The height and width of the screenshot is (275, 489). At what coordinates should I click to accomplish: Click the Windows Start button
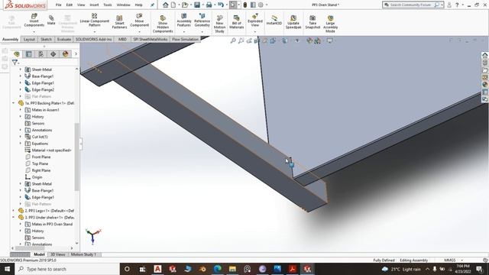[x=7, y=269]
